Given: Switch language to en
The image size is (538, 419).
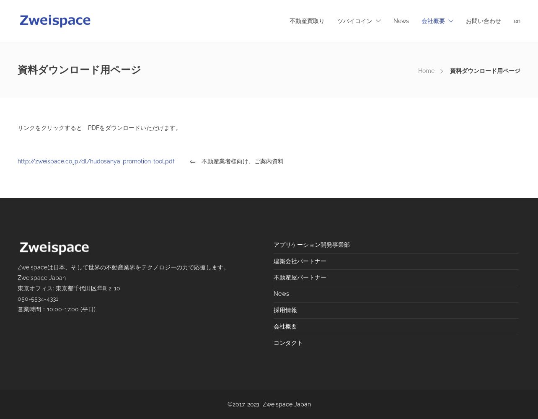Looking at the screenshot, I should tap(517, 21).
